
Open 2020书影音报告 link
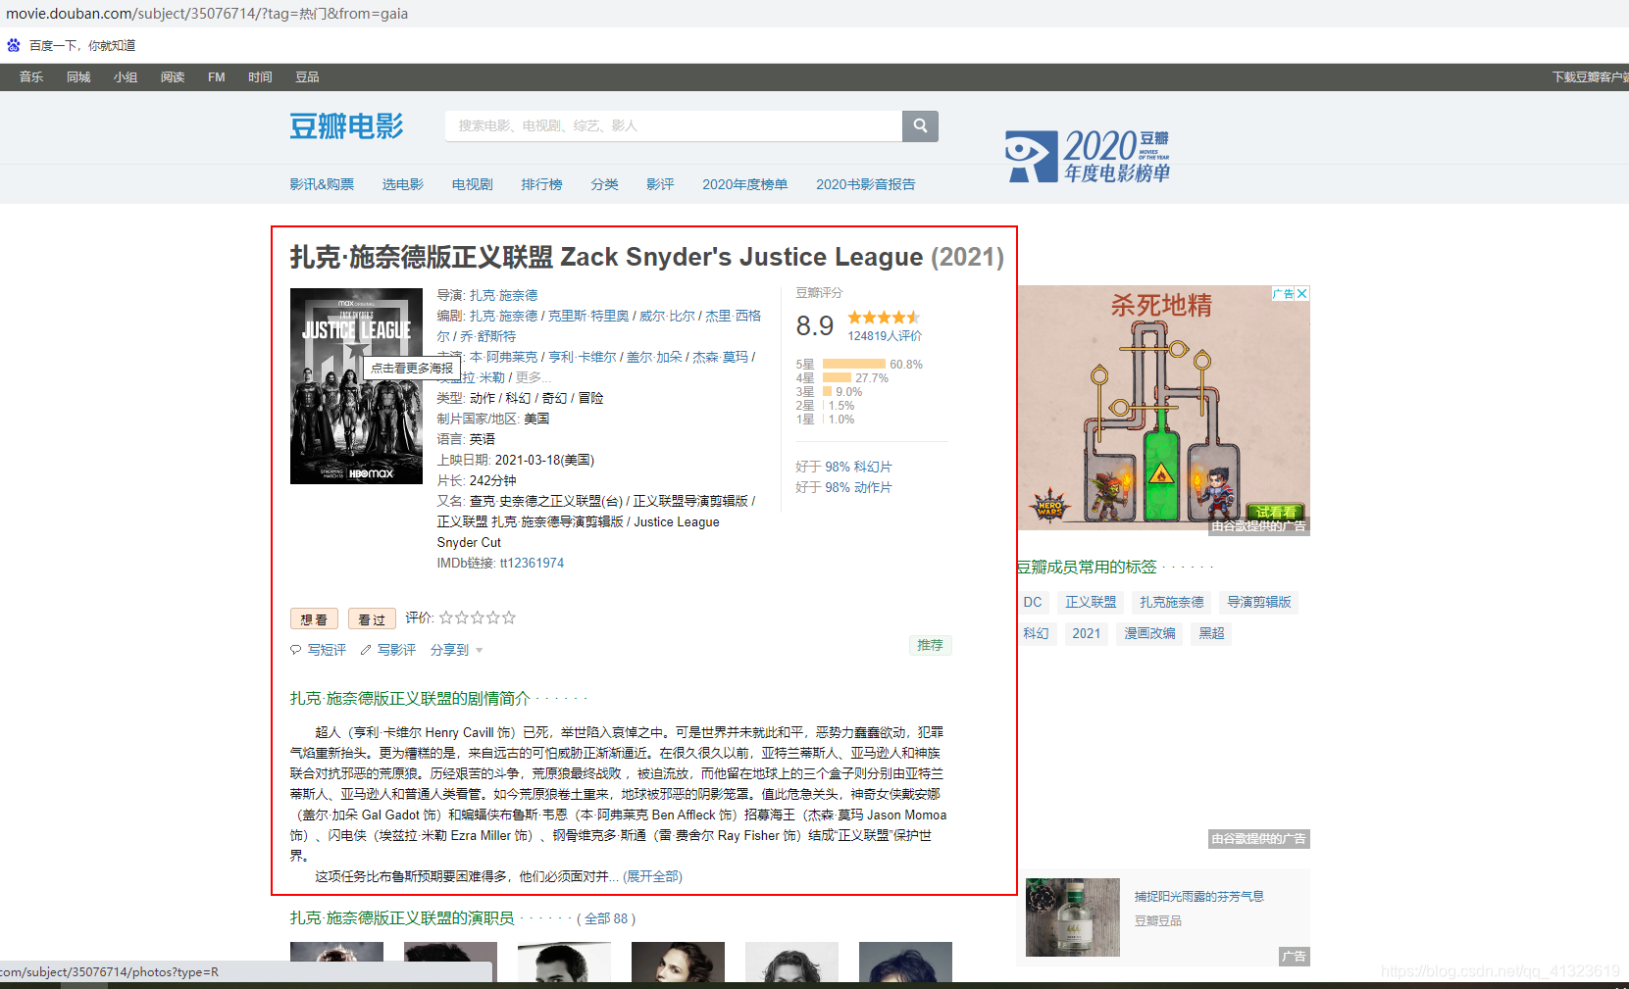coord(866,184)
